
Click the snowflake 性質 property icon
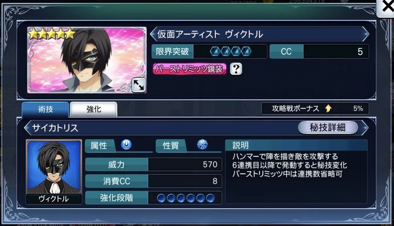(202, 145)
